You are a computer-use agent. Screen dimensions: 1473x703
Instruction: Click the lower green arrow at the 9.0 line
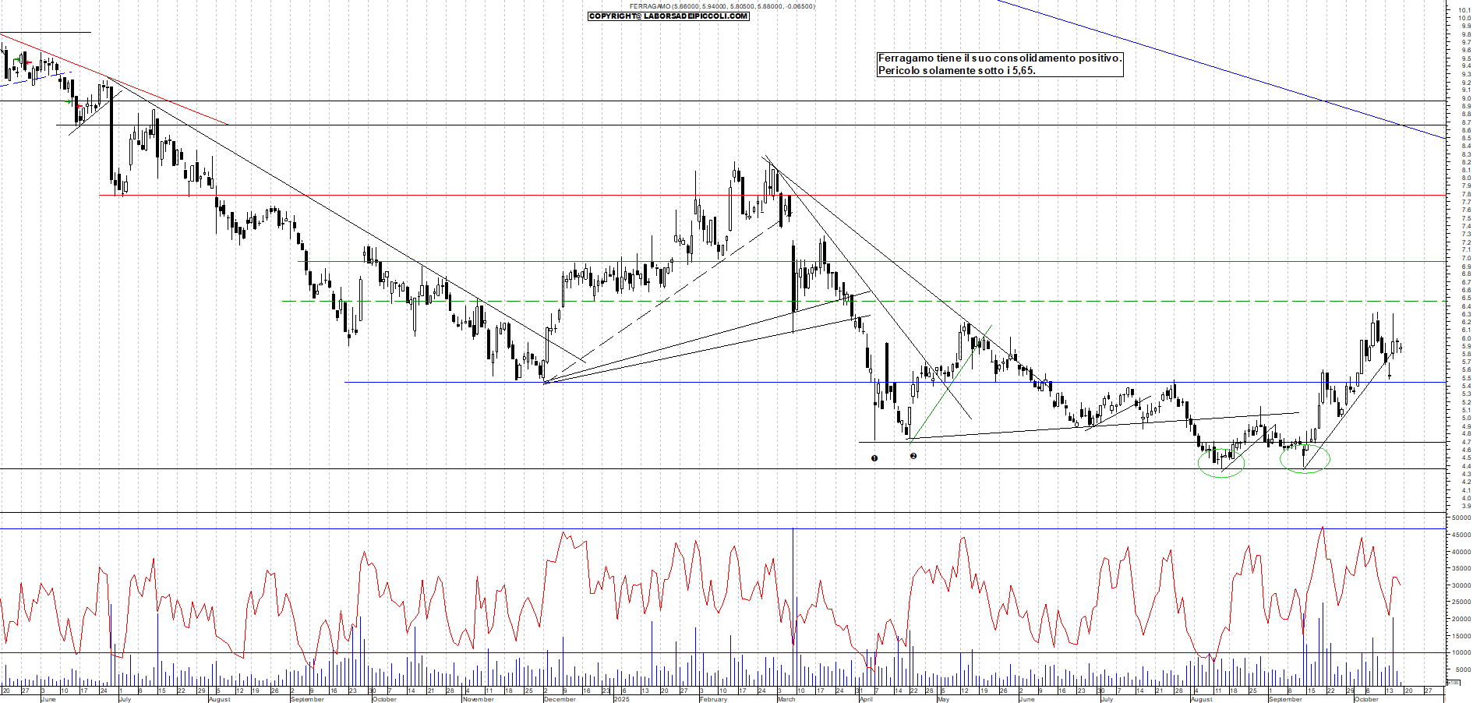(x=69, y=101)
